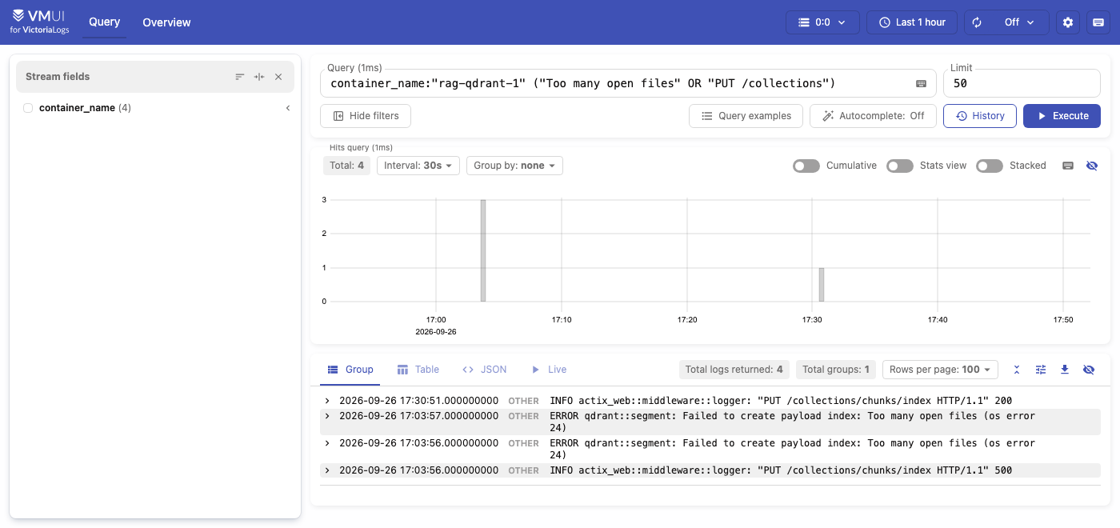
Task: Open group view settings icon
Action: [x=1041, y=370]
